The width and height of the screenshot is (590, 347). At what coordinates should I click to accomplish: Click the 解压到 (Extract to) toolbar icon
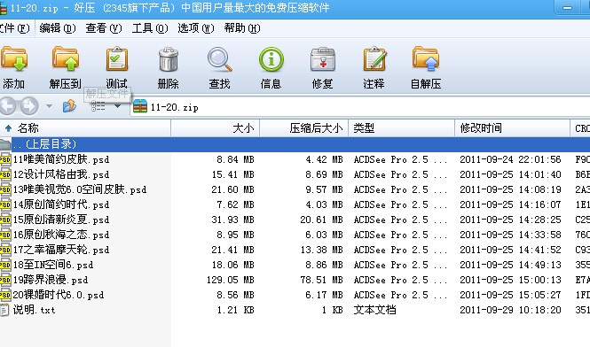click(66, 59)
